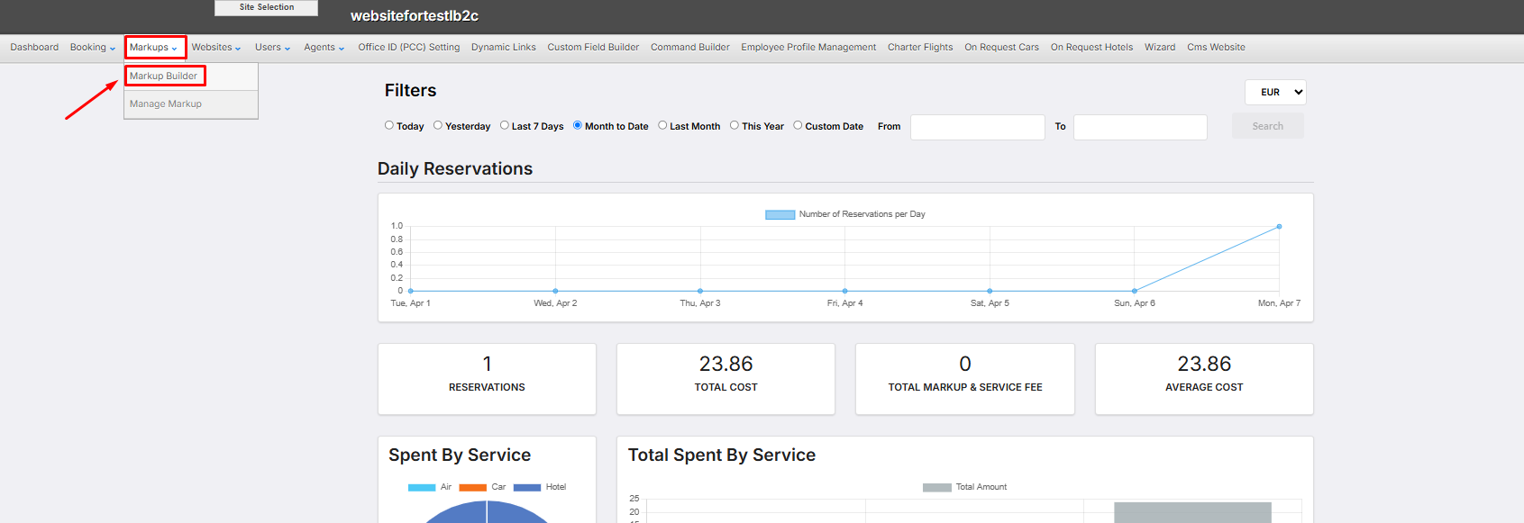Select the Last Month radio
Viewport: 1524px width, 523px height.
[x=662, y=125]
